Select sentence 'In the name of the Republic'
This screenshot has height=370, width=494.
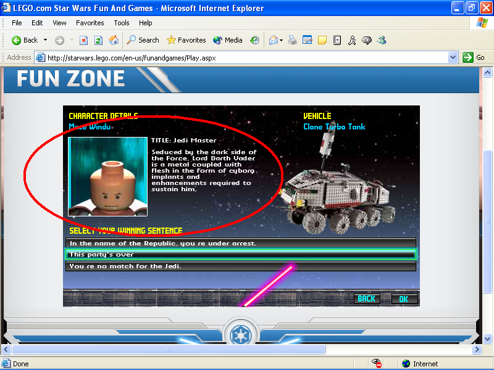241,243
